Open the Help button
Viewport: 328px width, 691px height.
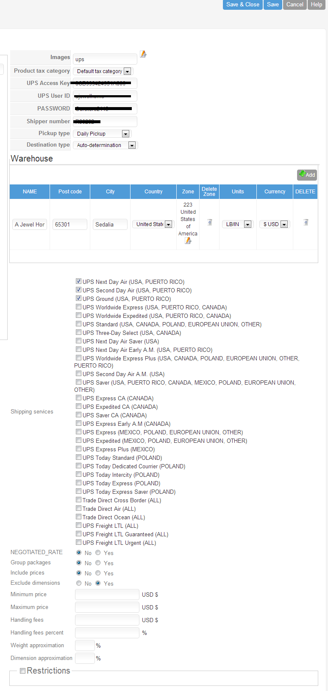[x=317, y=5]
